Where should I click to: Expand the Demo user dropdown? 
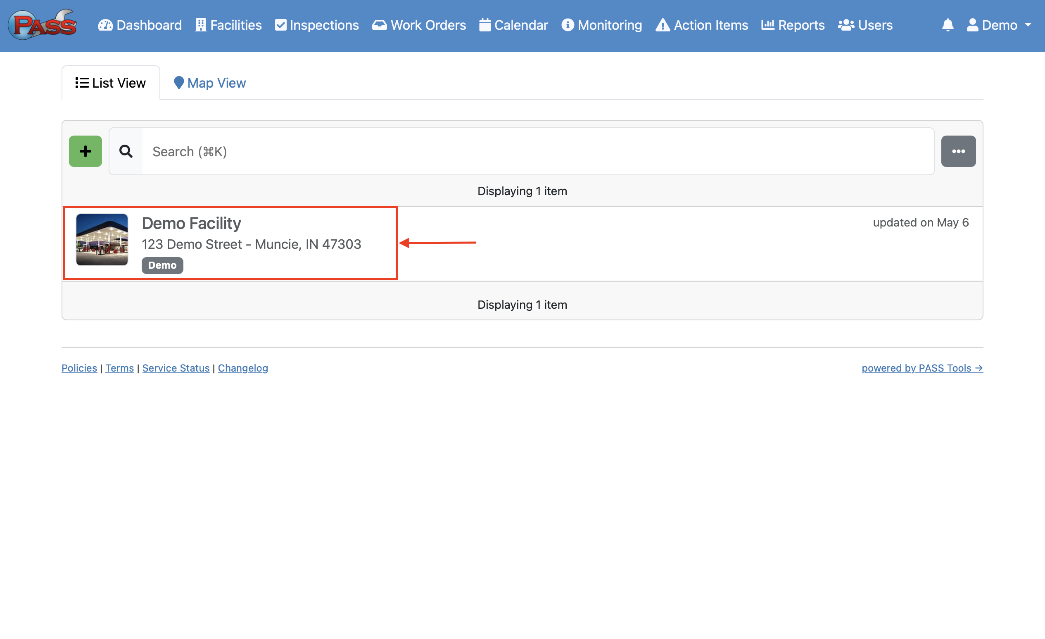(999, 25)
